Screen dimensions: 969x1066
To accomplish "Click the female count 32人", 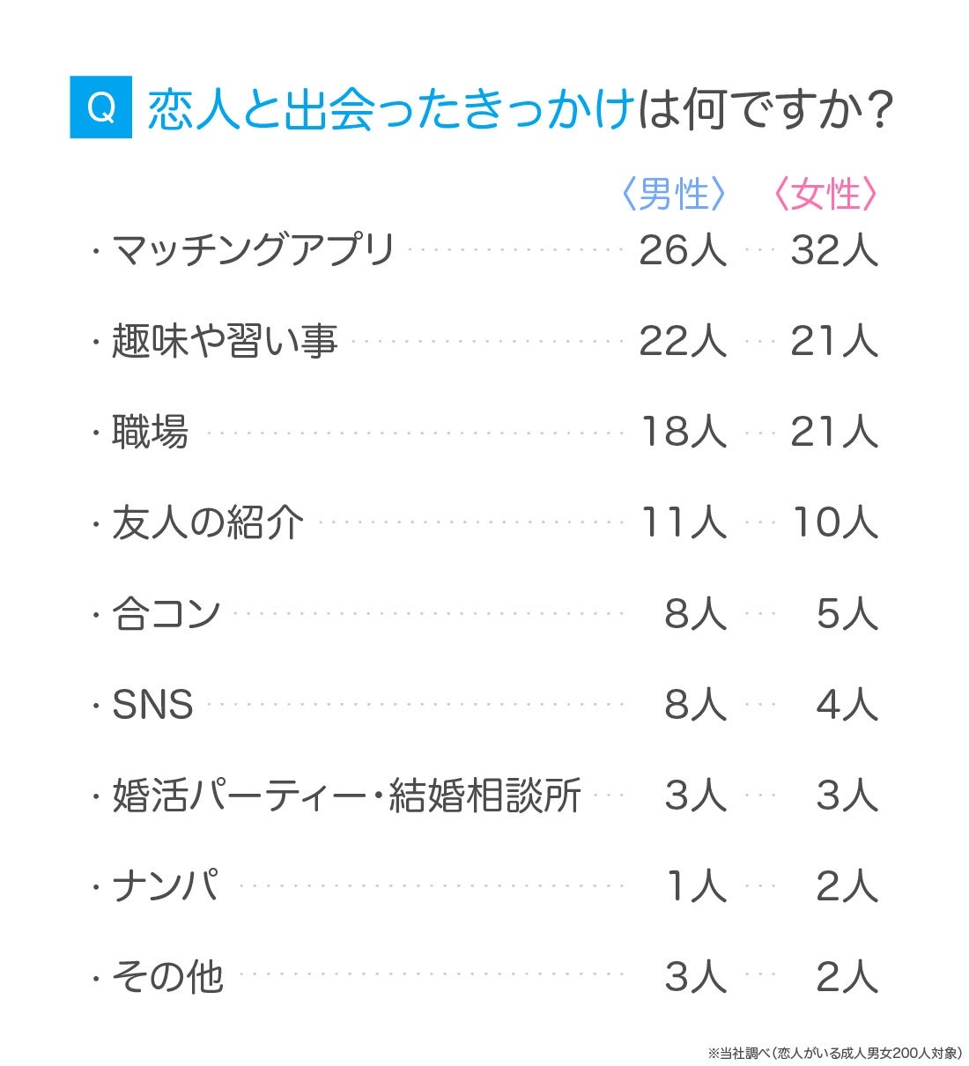I will 834,250.
